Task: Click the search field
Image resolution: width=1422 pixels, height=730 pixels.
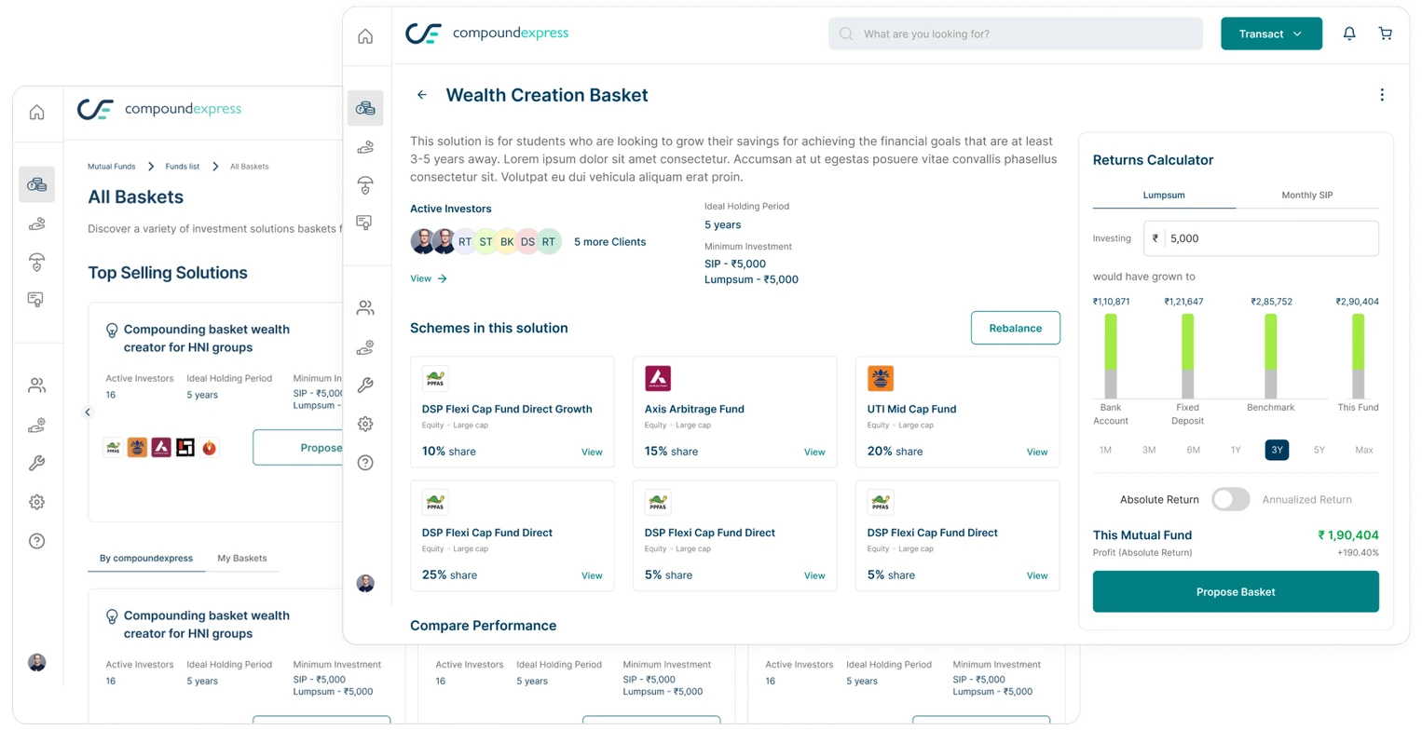Action: 1016,34
